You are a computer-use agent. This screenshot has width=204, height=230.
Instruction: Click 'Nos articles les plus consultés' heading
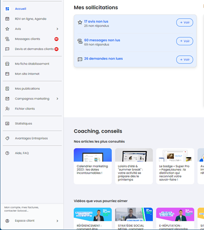click(99, 141)
